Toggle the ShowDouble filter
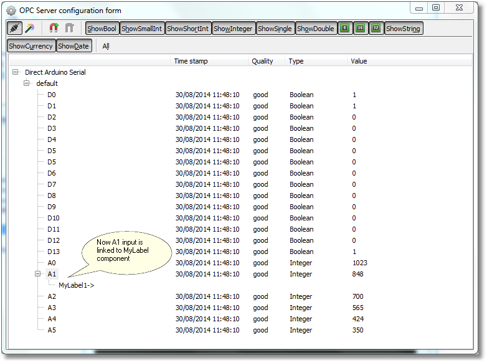The width and height of the screenshot is (487, 363). (x=316, y=29)
